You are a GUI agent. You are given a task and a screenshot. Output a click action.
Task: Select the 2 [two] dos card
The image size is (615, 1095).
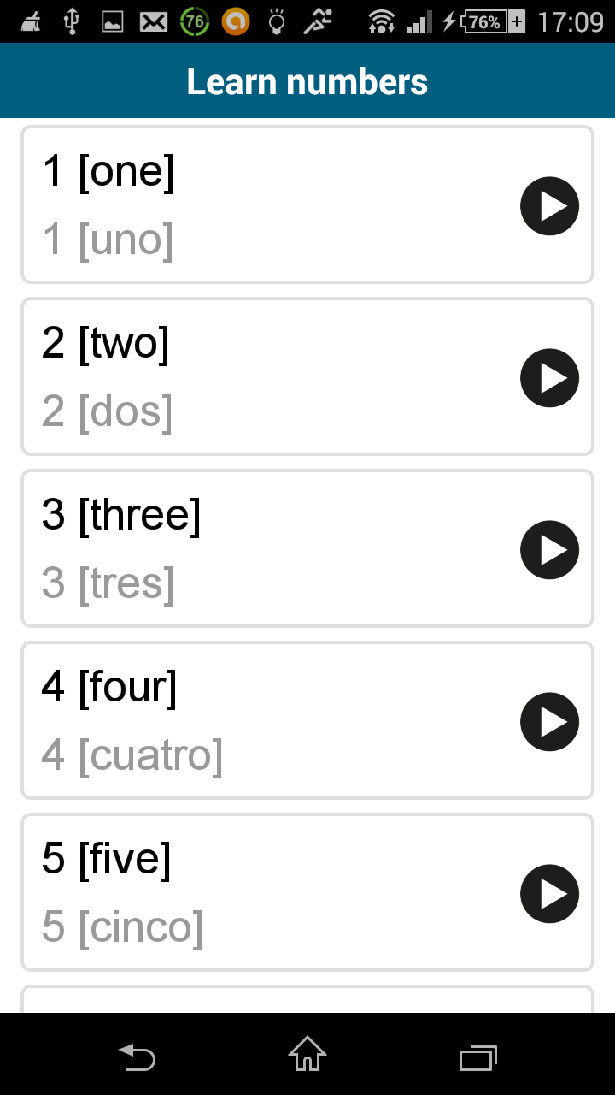click(x=307, y=376)
